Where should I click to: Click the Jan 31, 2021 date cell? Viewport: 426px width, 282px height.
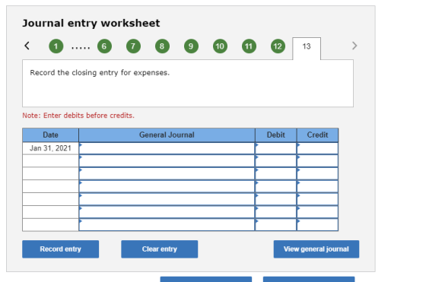tap(50, 148)
